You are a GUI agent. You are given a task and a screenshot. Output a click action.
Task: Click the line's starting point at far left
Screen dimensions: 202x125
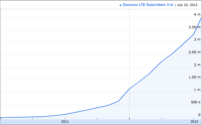point(1,117)
